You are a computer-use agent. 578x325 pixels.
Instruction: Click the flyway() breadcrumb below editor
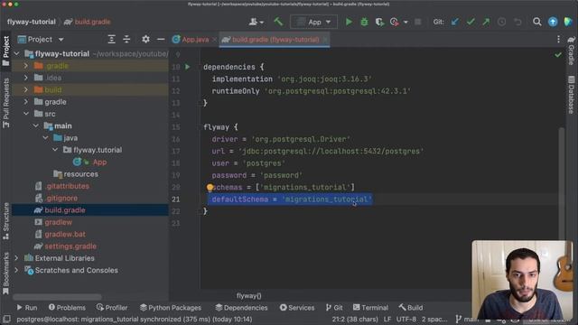tap(249, 295)
